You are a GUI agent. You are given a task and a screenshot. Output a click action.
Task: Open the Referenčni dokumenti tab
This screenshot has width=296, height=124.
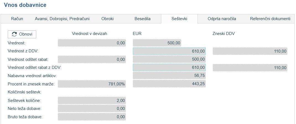270,19
